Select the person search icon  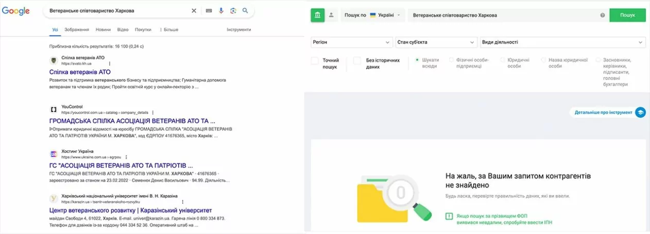(331, 15)
